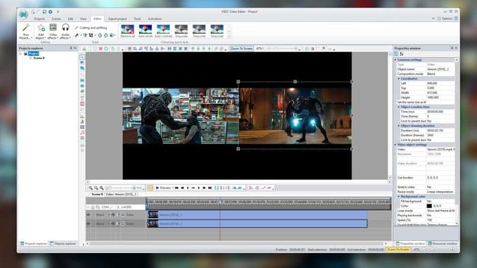
Task: Select the Project node in Projects explorer
Action: (x=33, y=54)
